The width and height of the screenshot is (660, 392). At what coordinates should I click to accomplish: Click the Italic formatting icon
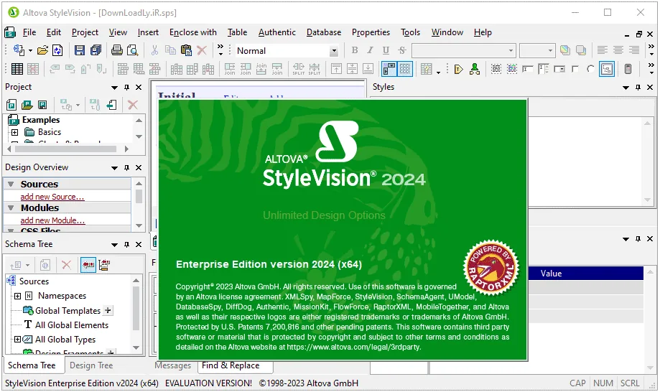370,50
